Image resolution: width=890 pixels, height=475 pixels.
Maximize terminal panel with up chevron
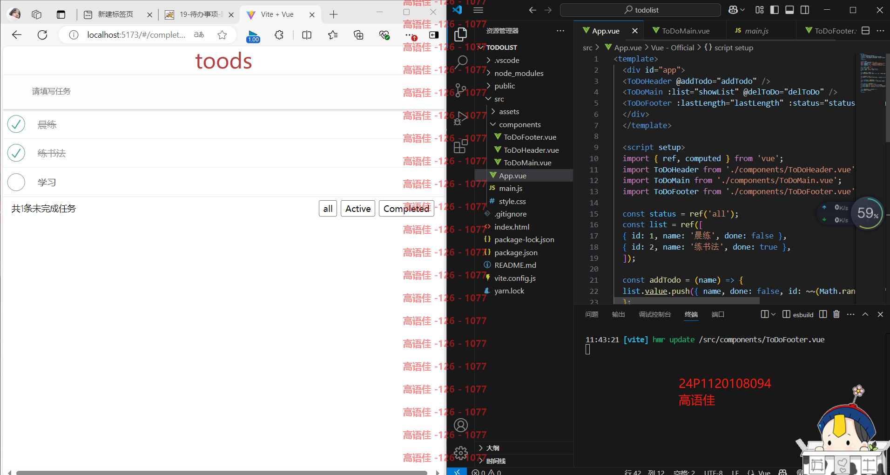tap(865, 314)
